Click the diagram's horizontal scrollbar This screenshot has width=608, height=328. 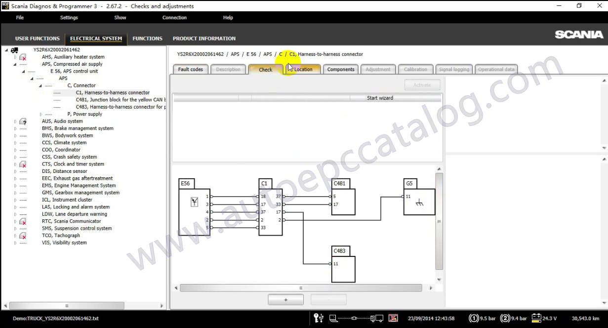pos(300,288)
